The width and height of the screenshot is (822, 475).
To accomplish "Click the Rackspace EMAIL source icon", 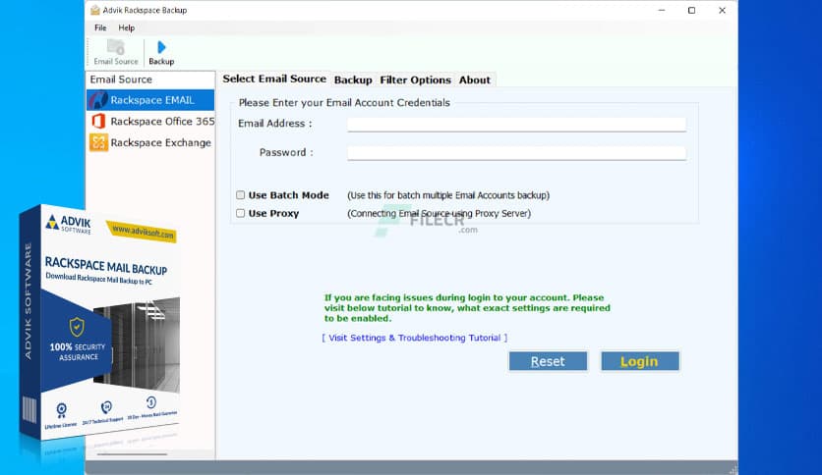I will click(98, 100).
